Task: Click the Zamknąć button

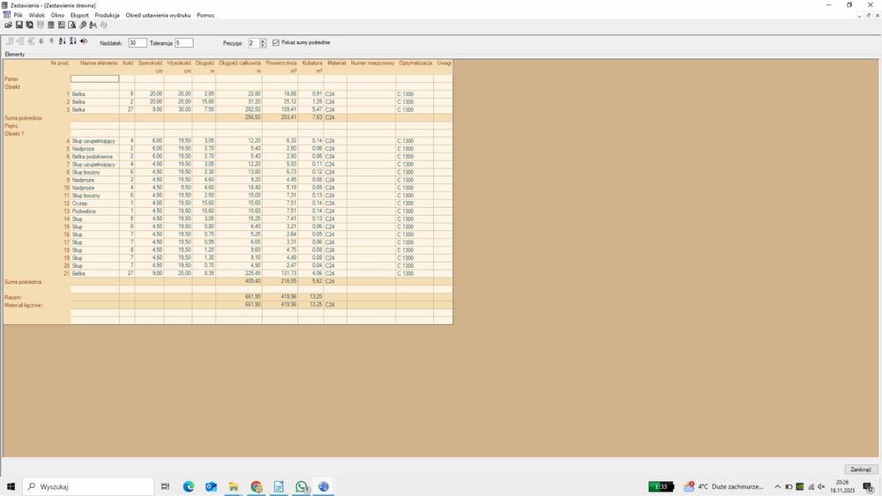Action: click(x=861, y=469)
